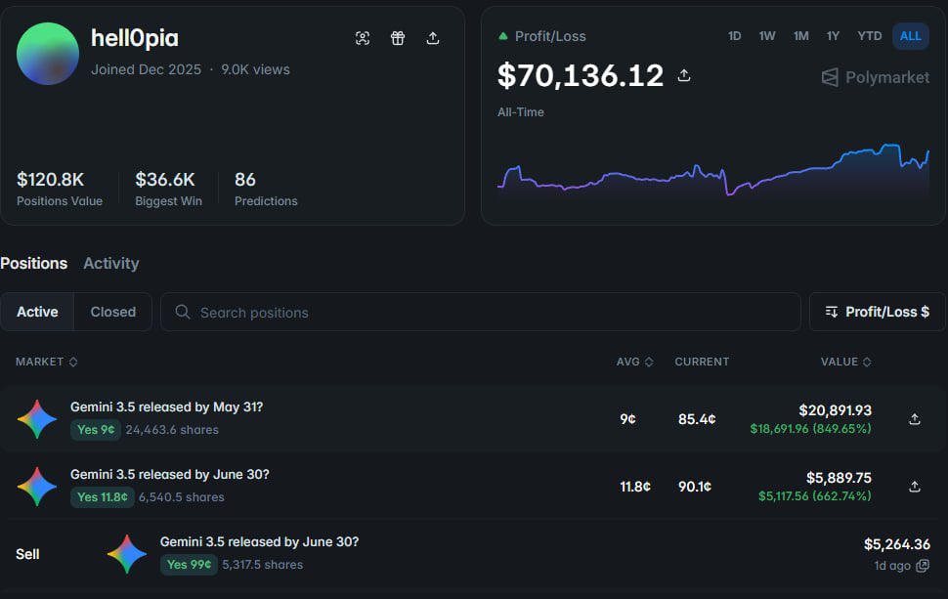This screenshot has width=948, height=599.
Task: Switch to the Activity tab
Action: [x=111, y=263]
